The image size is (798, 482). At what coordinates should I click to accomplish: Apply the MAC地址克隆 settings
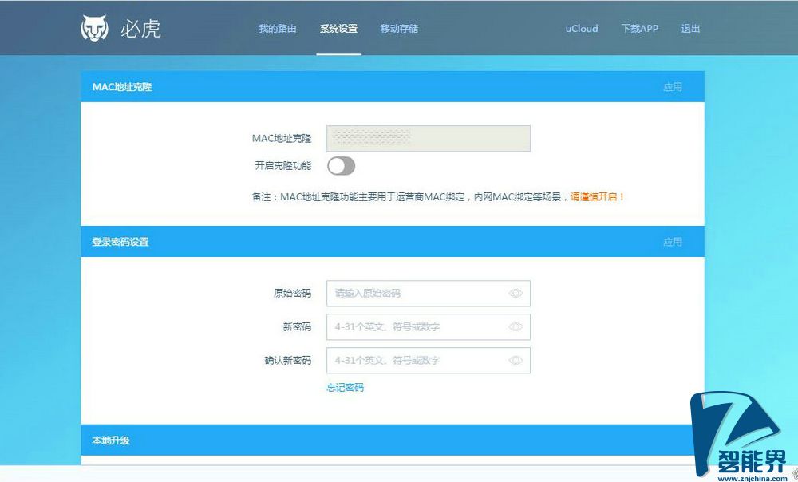tap(674, 87)
